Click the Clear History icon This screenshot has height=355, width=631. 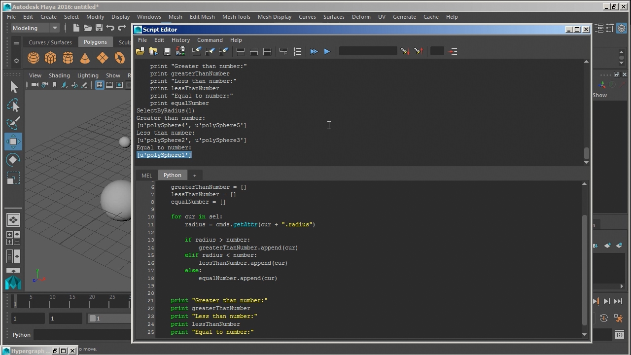(196, 51)
